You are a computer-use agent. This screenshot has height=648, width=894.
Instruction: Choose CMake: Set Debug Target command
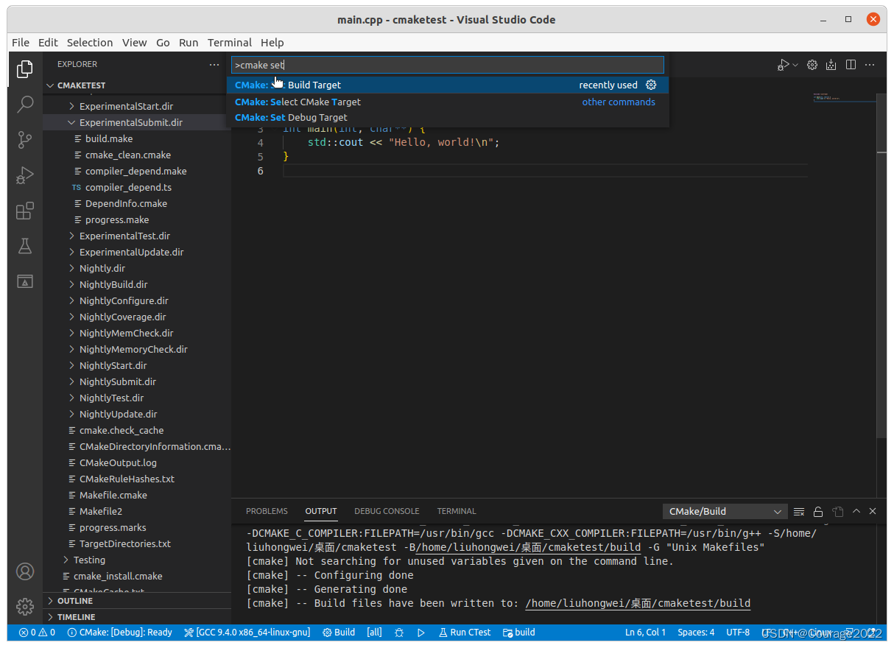point(448,117)
